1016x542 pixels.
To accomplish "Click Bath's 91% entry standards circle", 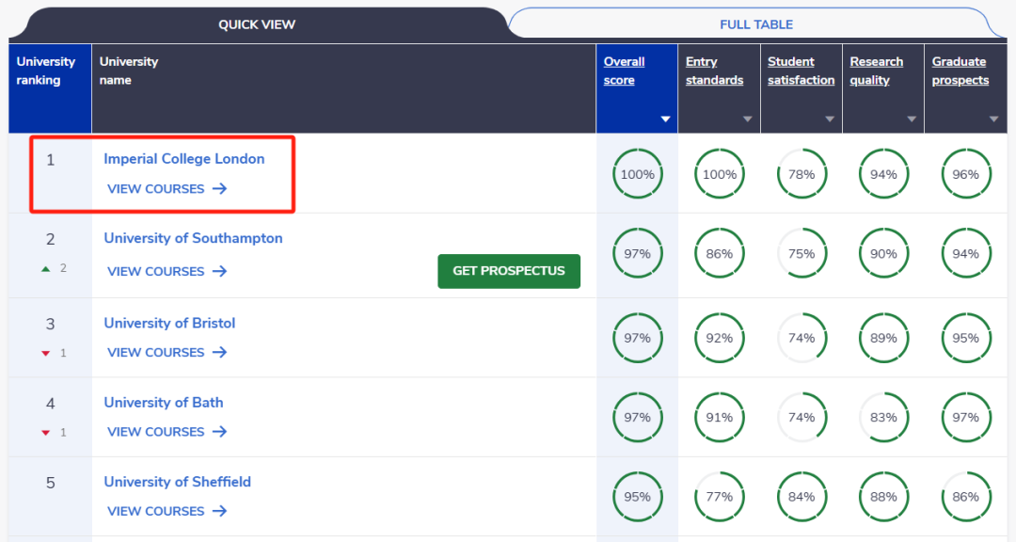I will tap(720, 417).
